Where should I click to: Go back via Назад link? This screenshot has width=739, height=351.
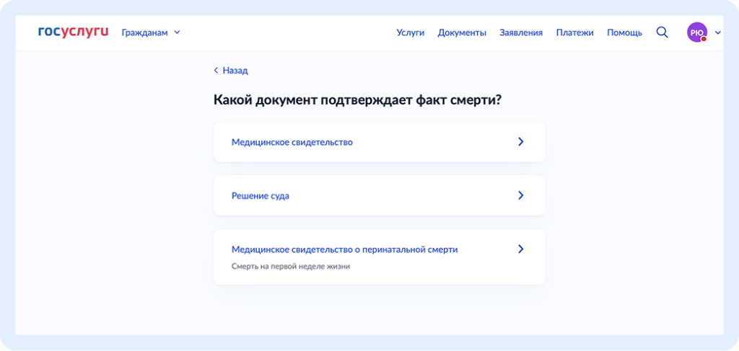pyautogui.click(x=235, y=71)
